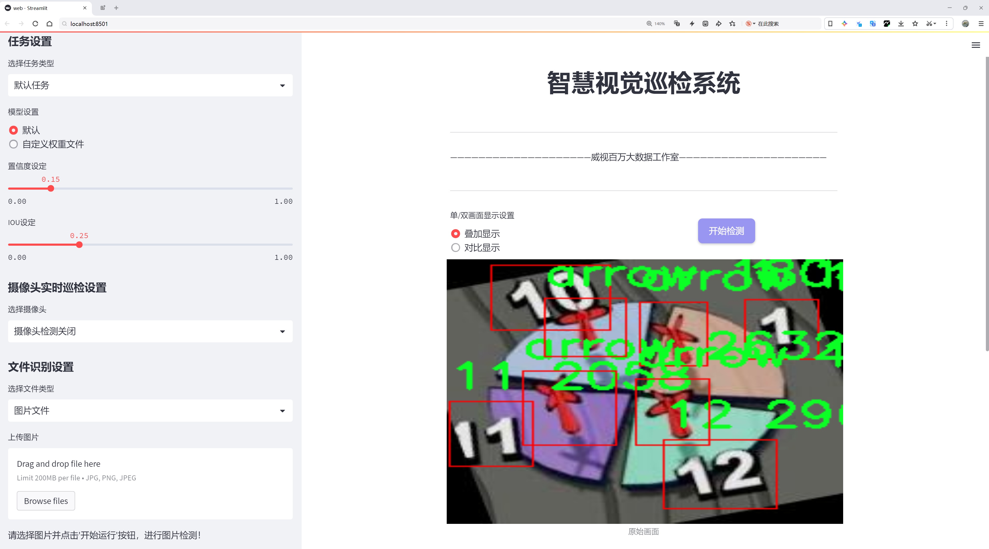Click the main page vertical scrollbar

(987, 204)
